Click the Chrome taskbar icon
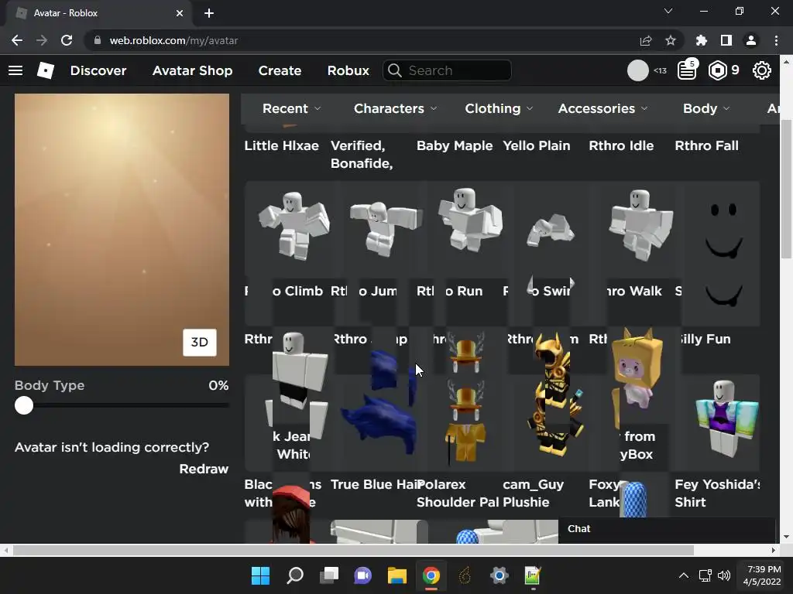 (431, 575)
